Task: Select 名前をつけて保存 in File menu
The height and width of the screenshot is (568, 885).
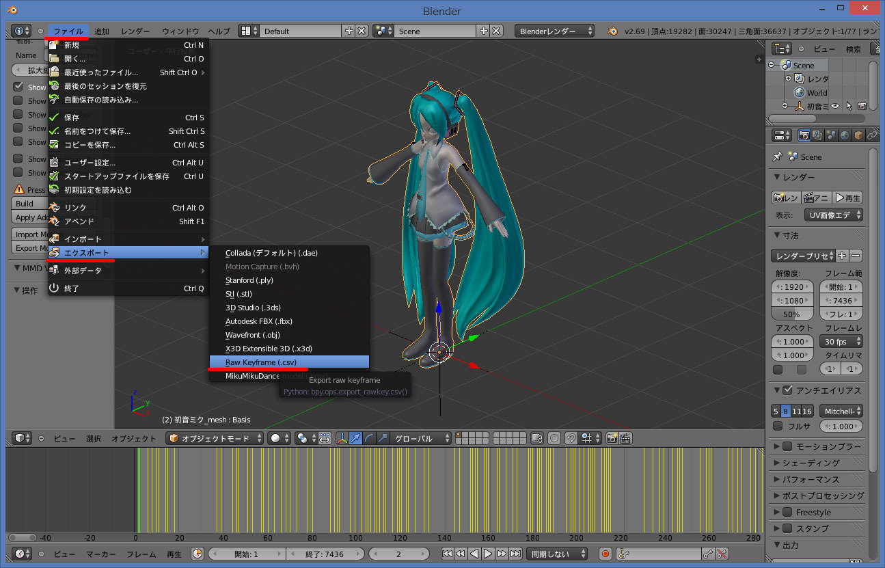Action: [127, 131]
